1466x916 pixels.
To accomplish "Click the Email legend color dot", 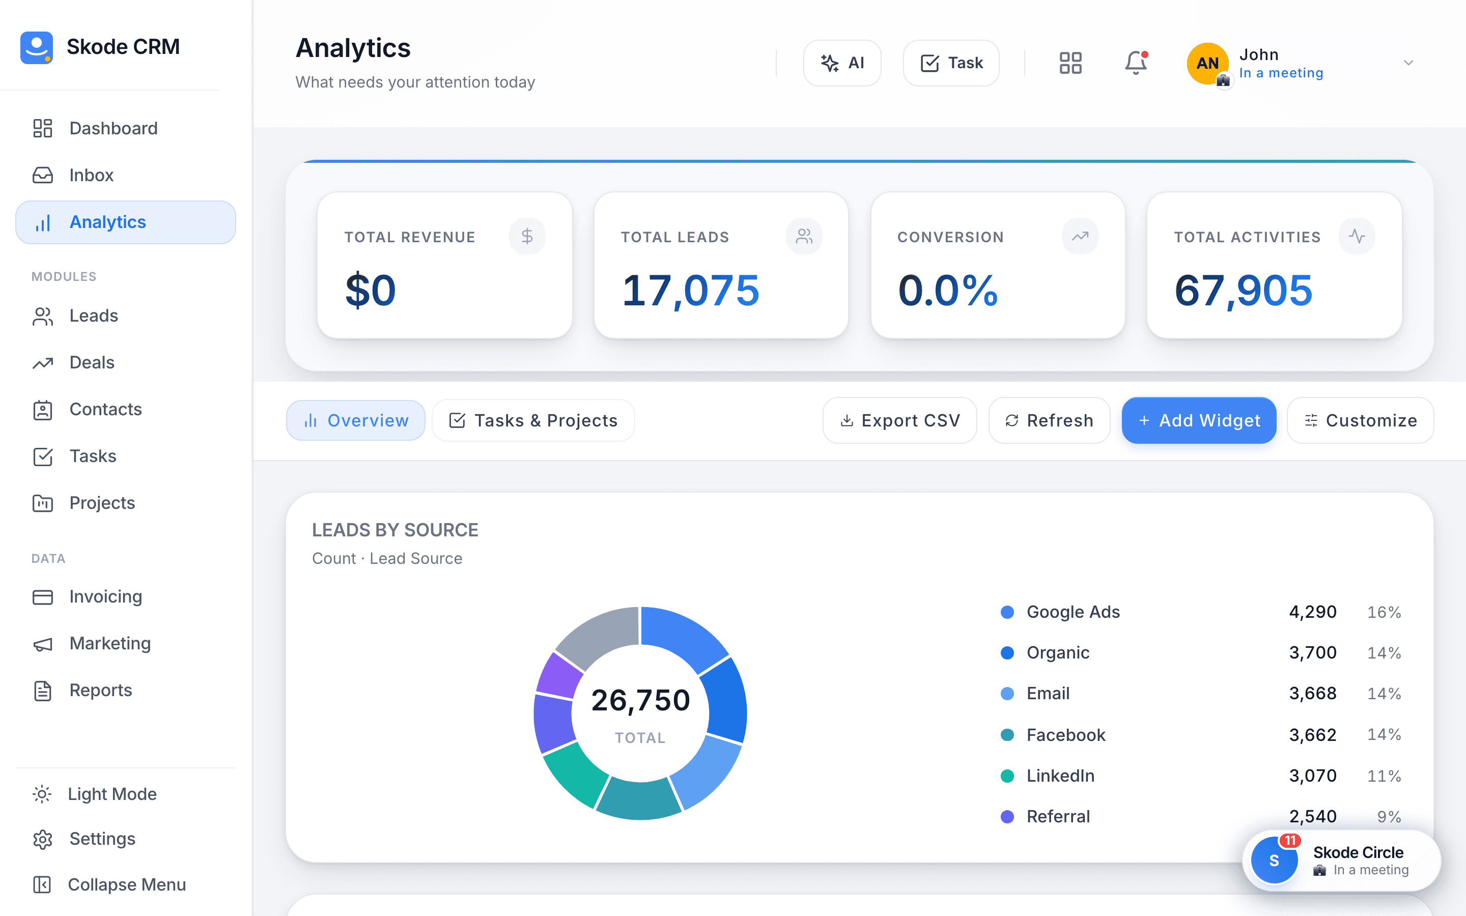I will 1007,694.
